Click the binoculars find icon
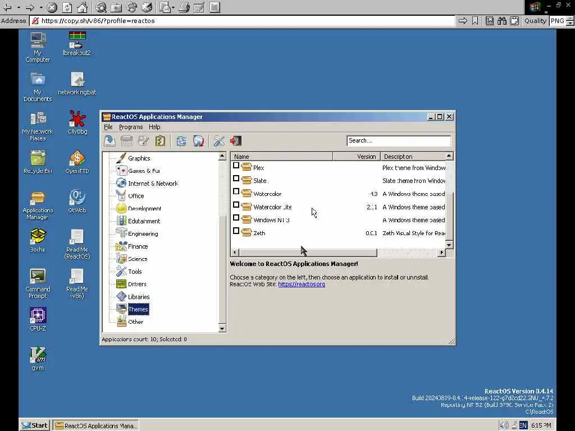Image resolution: width=575 pixels, height=431 pixels. coord(501,21)
